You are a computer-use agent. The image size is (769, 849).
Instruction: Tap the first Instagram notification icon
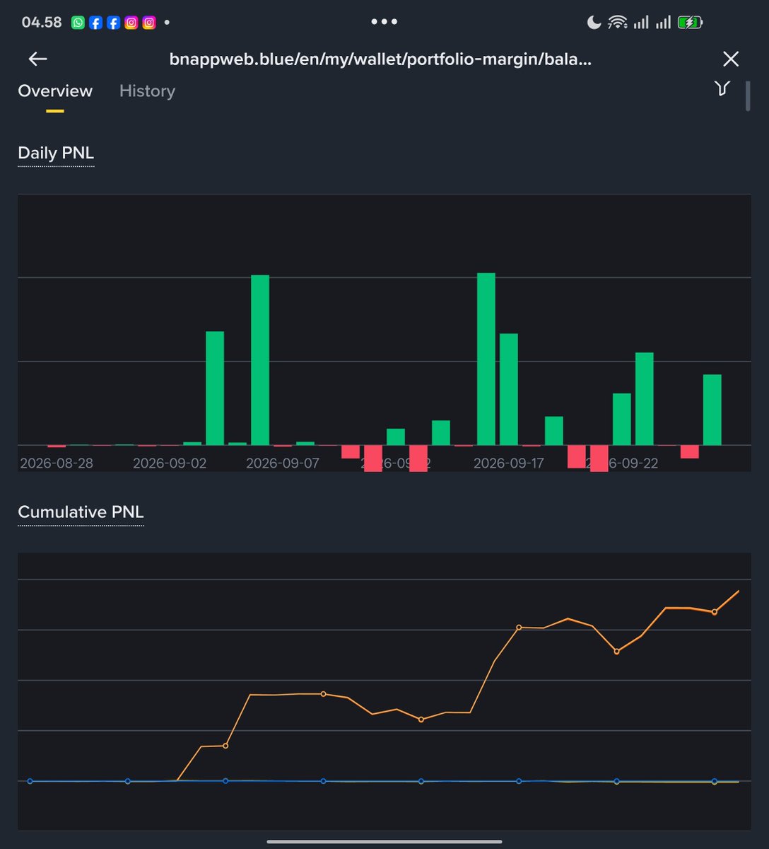tap(131, 23)
